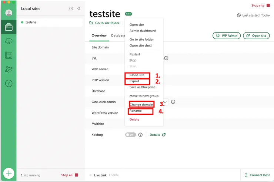This screenshot has height=182, width=274.
Task: Click the Site domain label
Action: (100, 47)
